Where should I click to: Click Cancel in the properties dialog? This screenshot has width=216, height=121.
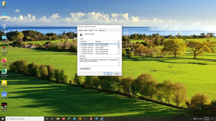click(117, 74)
